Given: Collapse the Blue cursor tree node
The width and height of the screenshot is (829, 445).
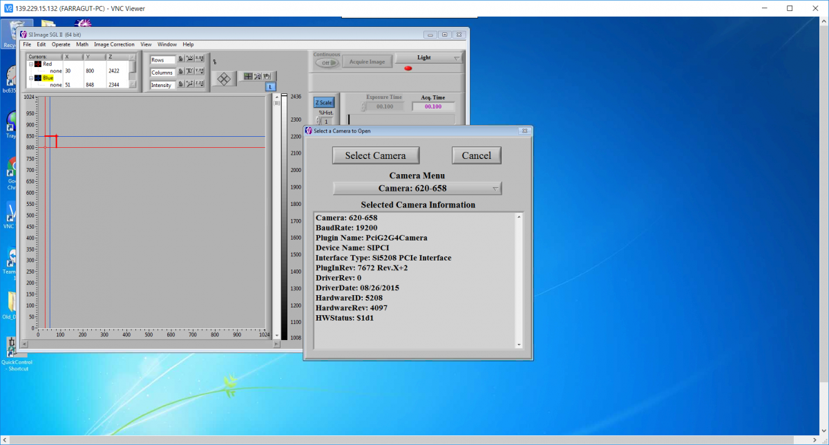Looking at the screenshot, I should coord(30,78).
